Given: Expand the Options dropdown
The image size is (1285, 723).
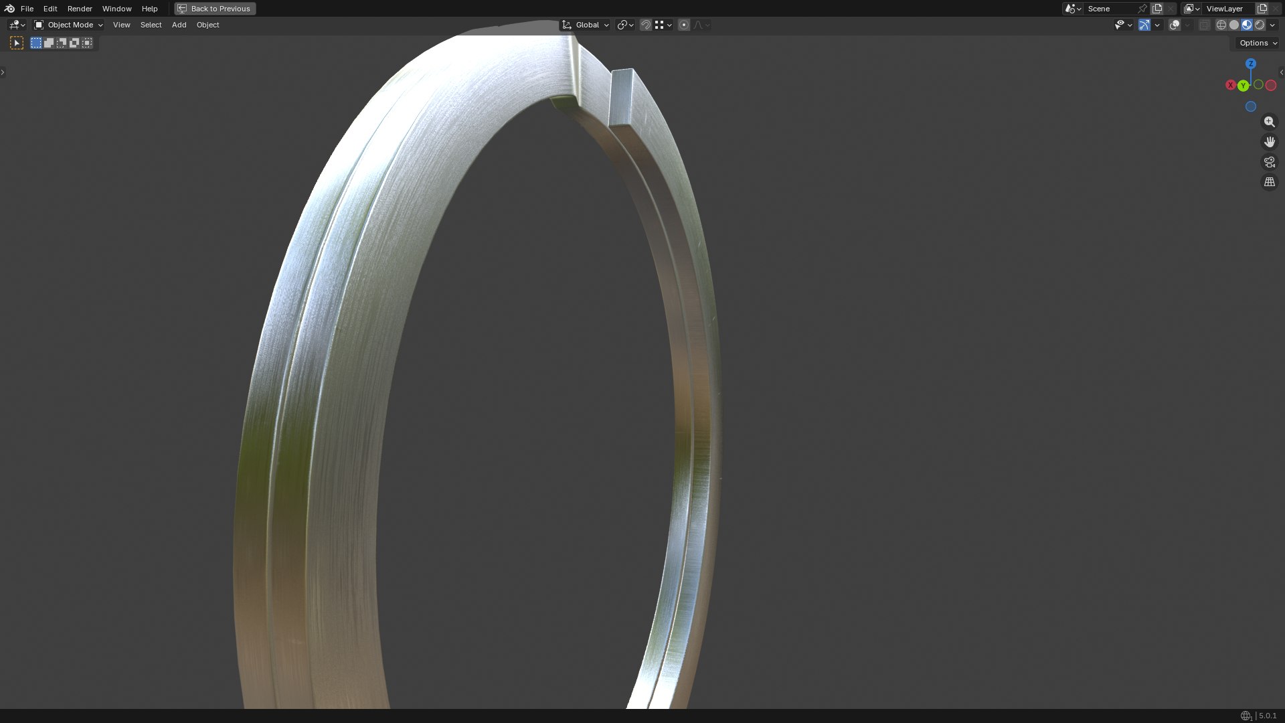Looking at the screenshot, I should (1258, 43).
